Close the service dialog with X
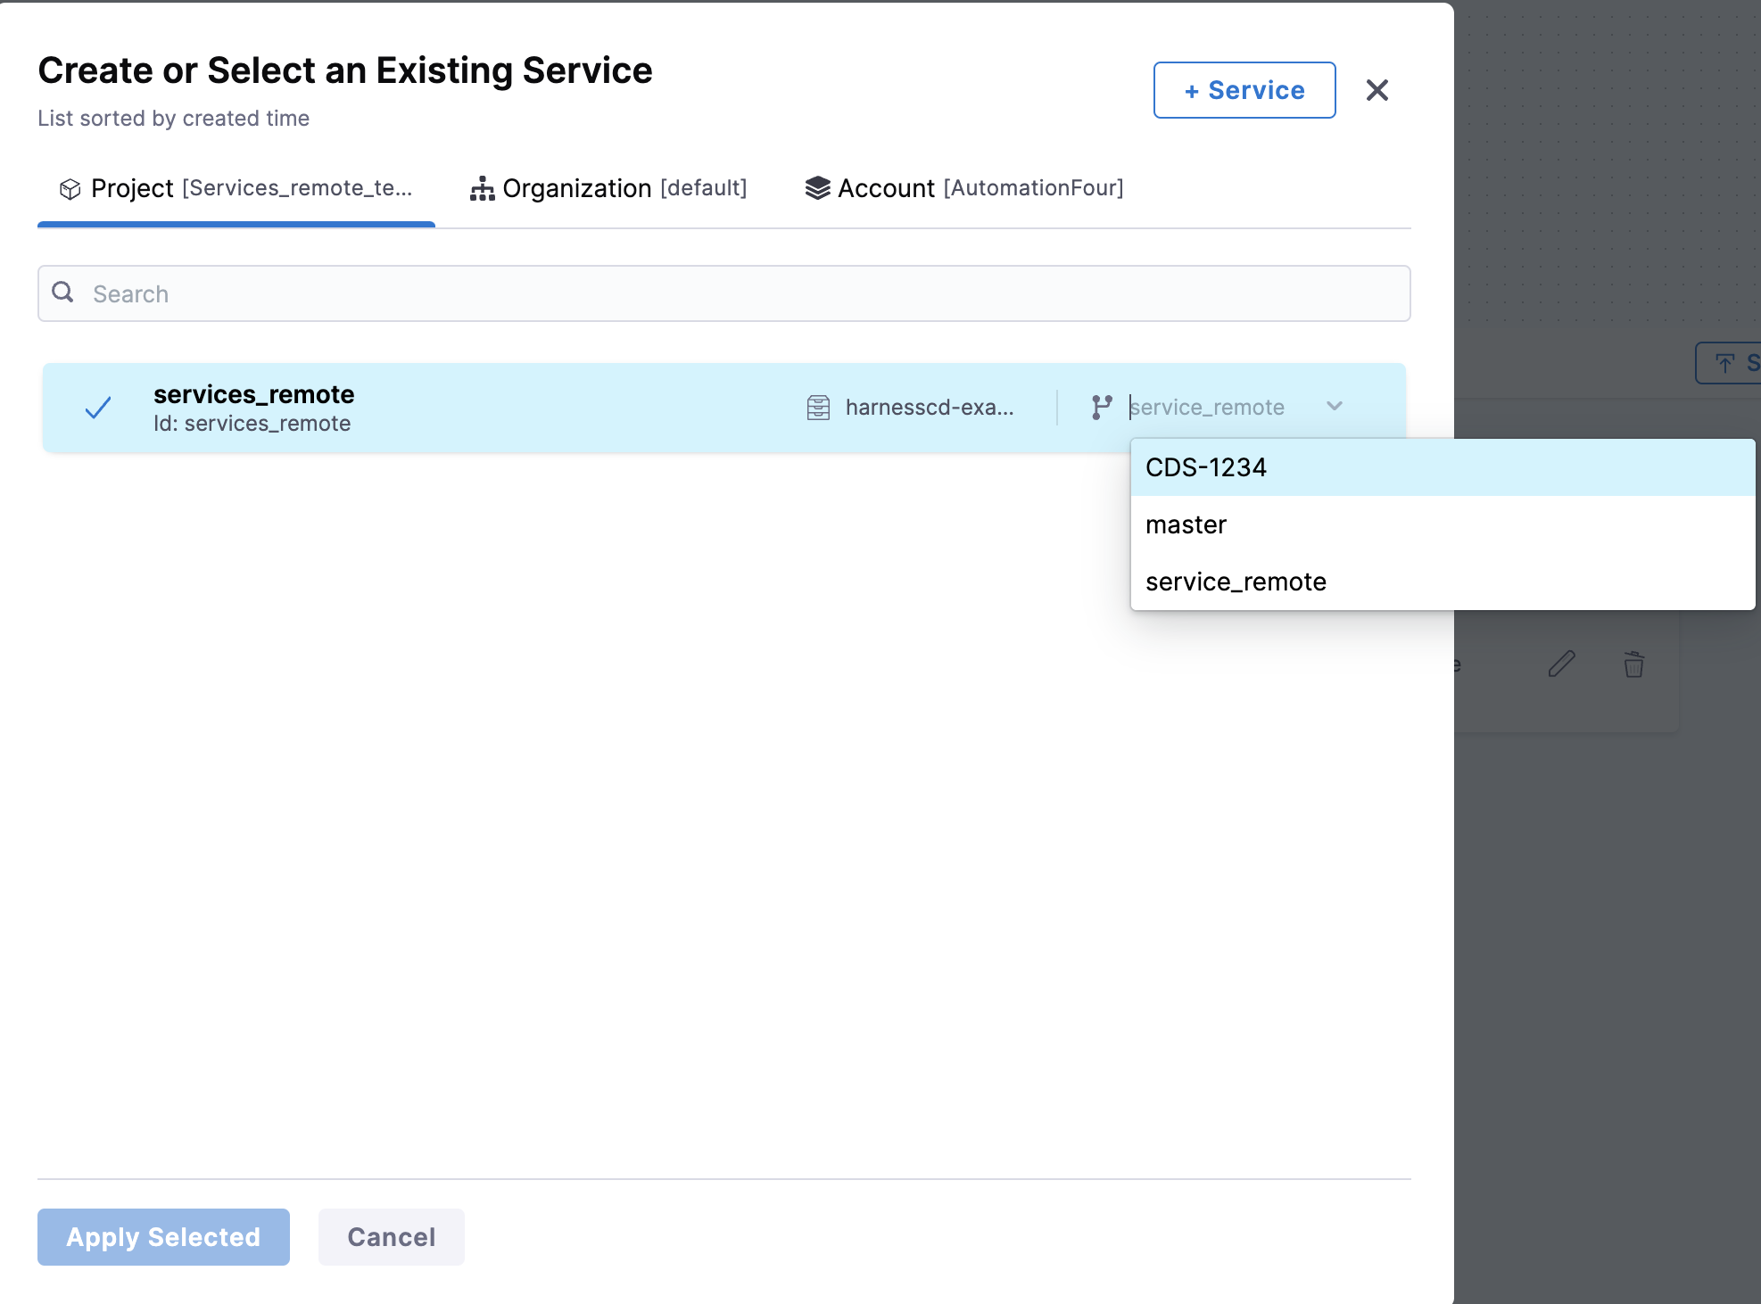Image resolution: width=1761 pixels, height=1304 pixels. [1377, 90]
